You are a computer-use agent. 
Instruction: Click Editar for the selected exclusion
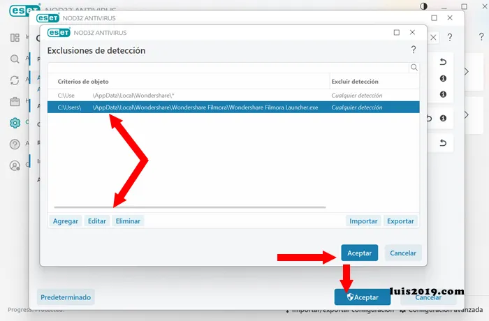pyautogui.click(x=97, y=221)
